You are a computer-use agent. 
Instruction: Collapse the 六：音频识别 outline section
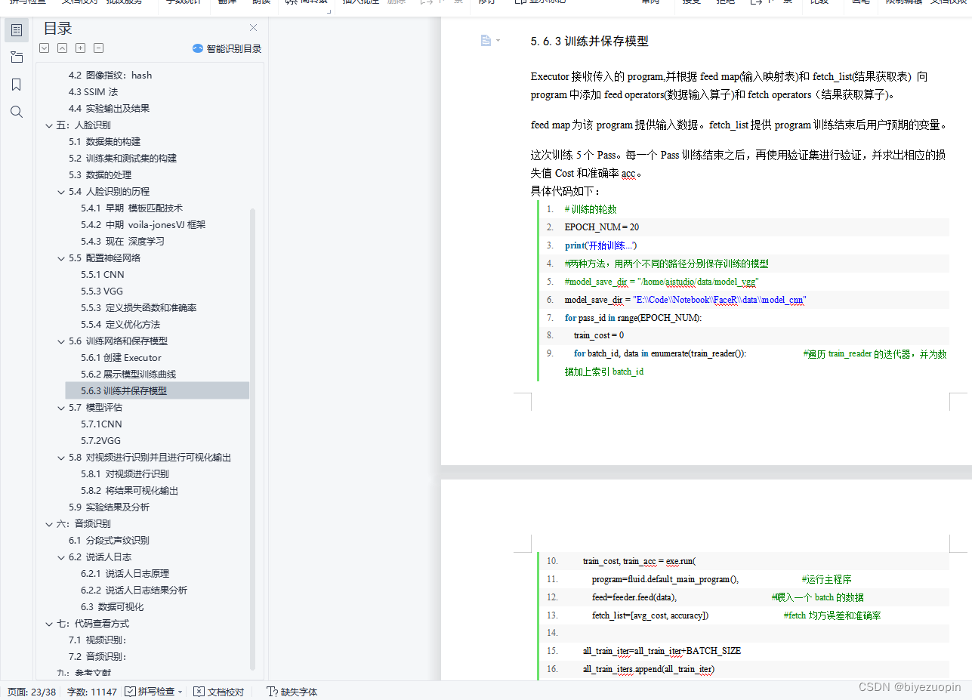pyautogui.click(x=49, y=524)
